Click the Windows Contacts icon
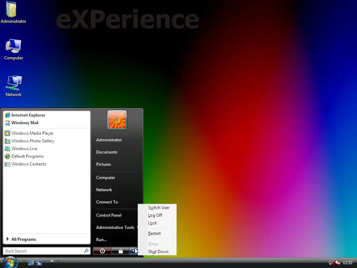The image size is (357, 268). pos(7,164)
